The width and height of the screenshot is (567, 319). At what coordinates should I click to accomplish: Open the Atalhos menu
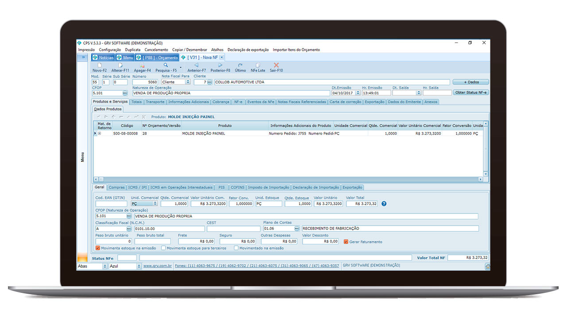click(217, 50)
